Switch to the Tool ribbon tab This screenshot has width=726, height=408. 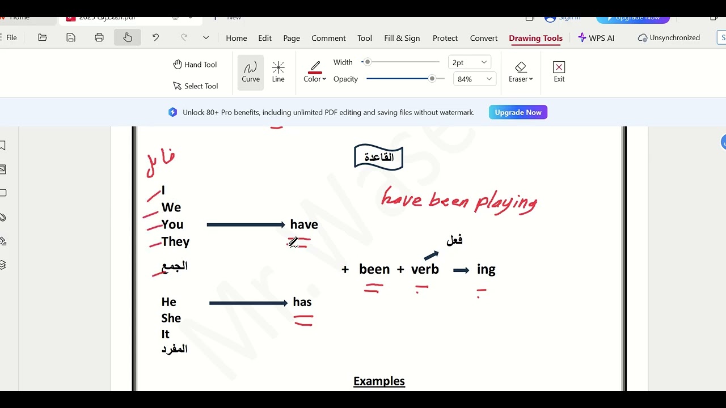[365, 38]
